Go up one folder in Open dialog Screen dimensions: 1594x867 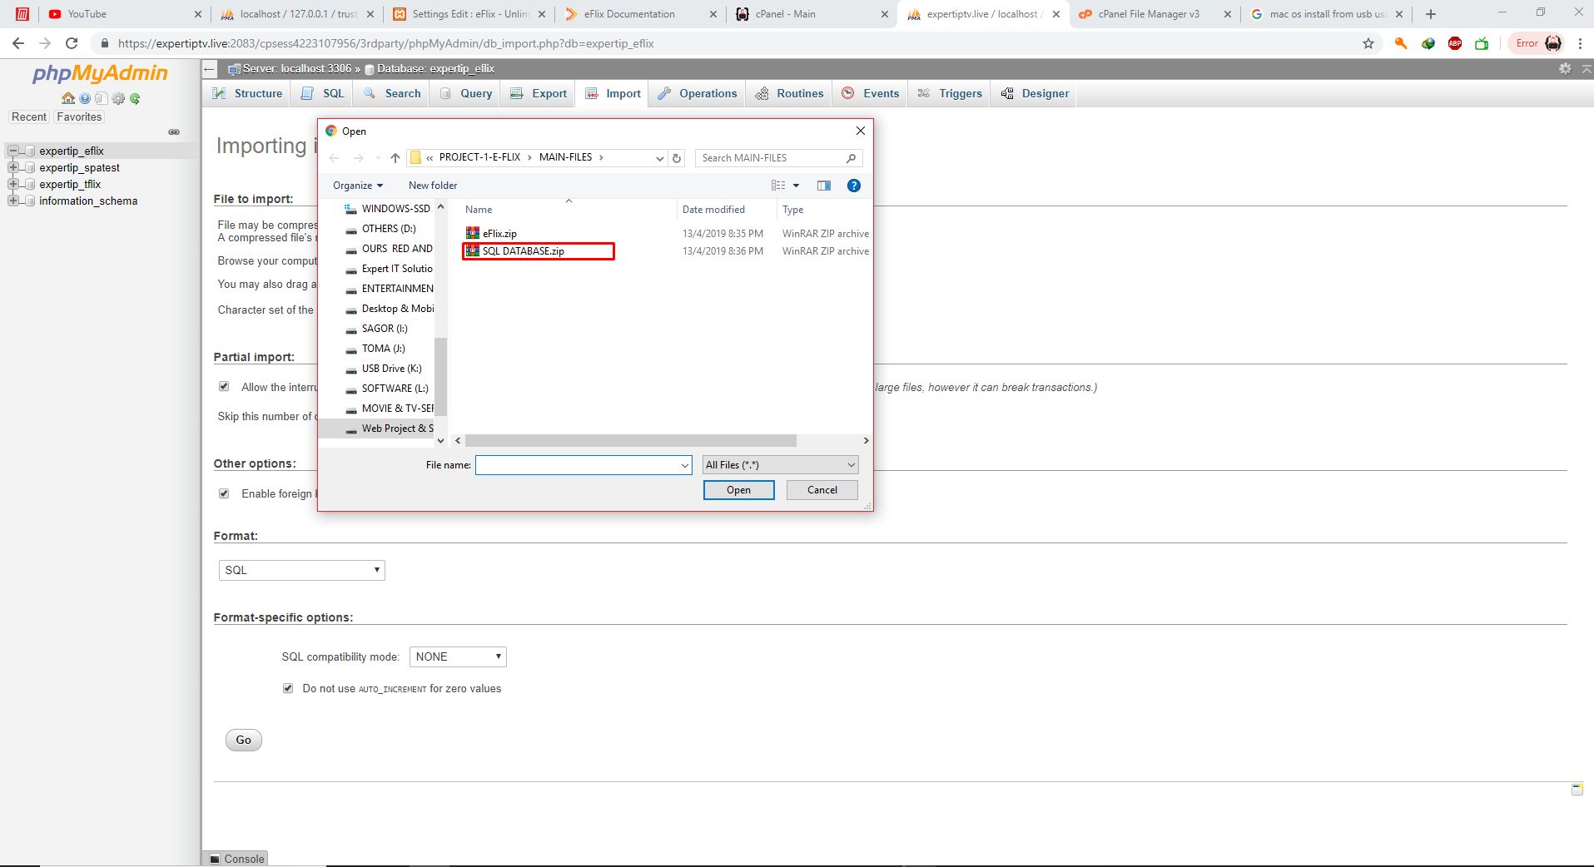395,158
